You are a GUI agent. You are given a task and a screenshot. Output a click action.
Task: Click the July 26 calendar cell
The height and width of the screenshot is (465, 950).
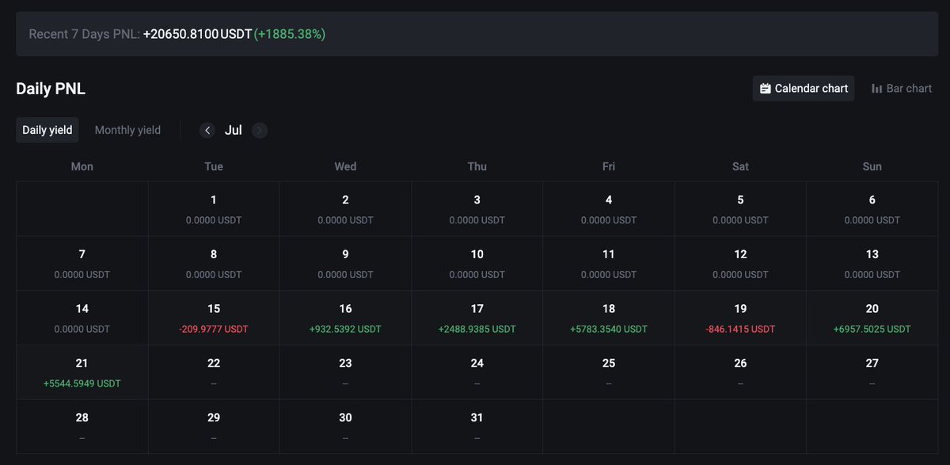[x=740, y=372]
